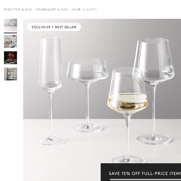Click the base of the coupe glass
The width and height of the screenshot is (181, 181).
pyautogui.click(x=88, y=128)
